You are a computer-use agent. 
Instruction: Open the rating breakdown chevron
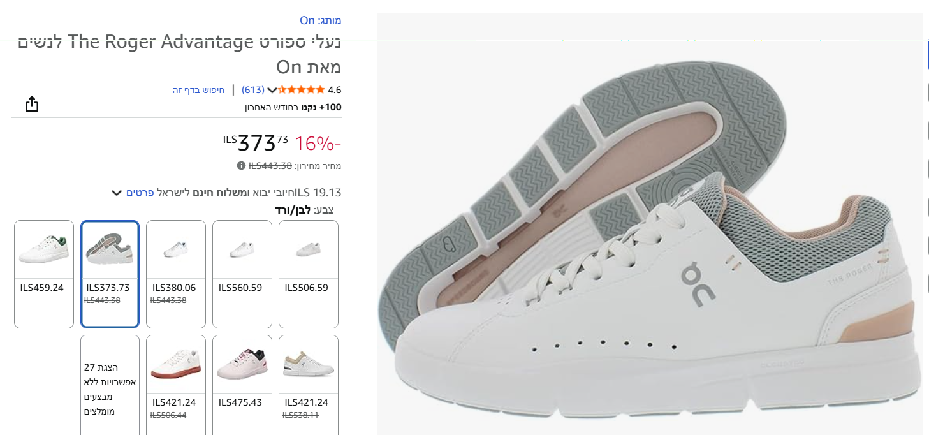tap(272, 90)
